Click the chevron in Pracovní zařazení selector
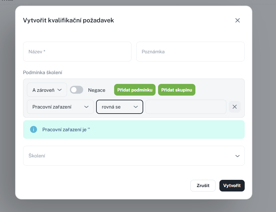This screenshot has width=276, height=212. point(86,107)
